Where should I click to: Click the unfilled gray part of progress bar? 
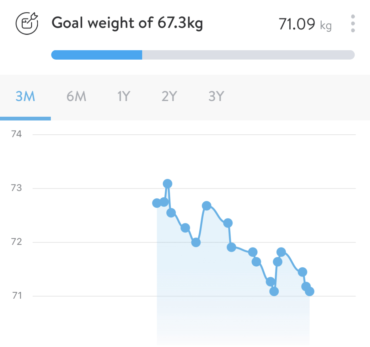[248, 55]
